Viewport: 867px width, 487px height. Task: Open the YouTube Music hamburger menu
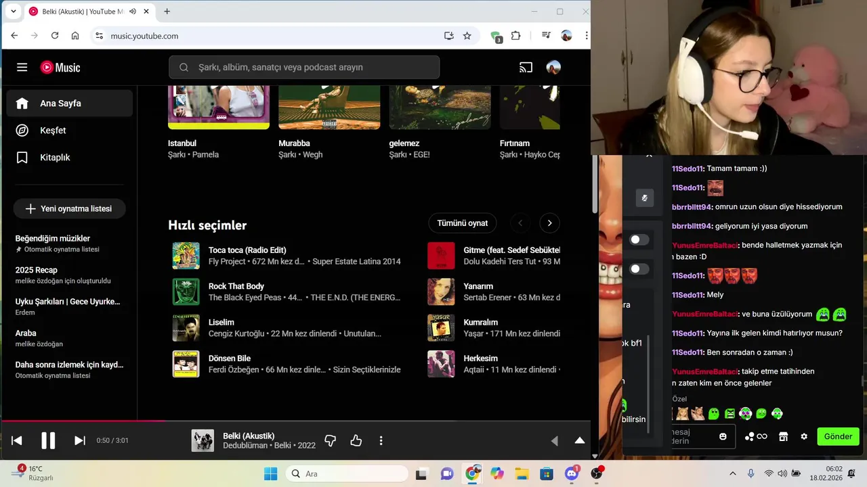22,68
